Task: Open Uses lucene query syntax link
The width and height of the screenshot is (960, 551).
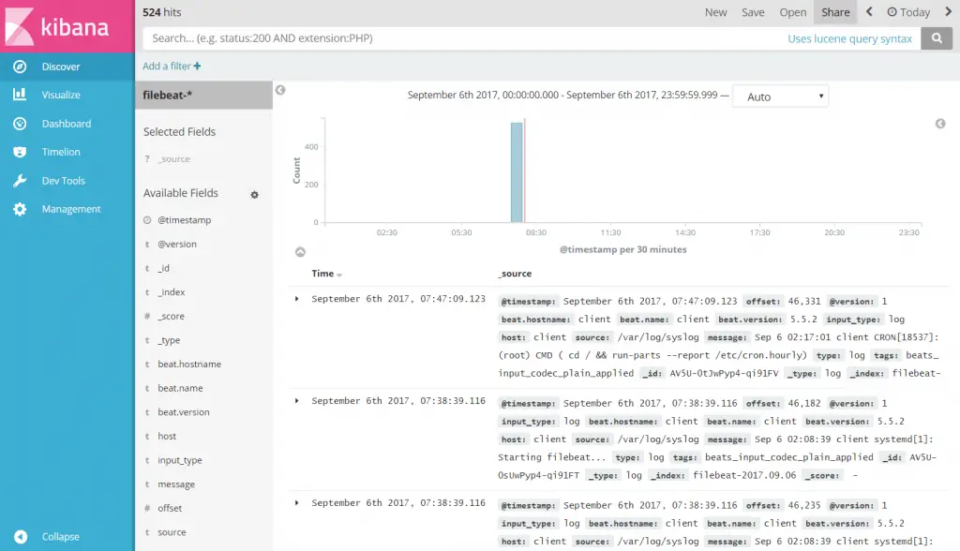Action: tap(849, 38)
